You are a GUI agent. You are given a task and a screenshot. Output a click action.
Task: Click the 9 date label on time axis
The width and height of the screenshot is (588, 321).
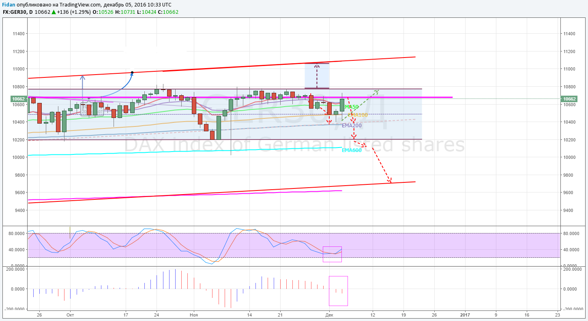[496, 315]
